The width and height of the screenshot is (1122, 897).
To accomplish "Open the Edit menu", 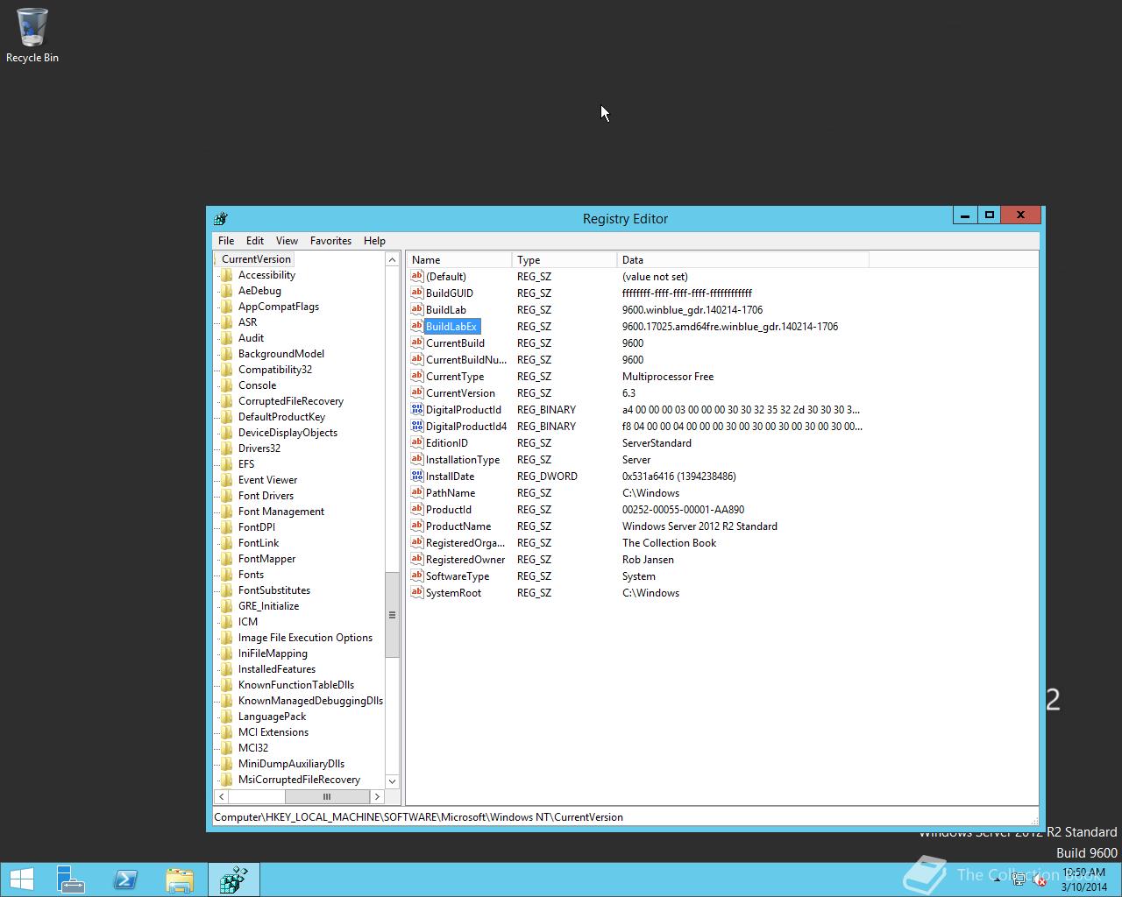I will tap(255, 241).
